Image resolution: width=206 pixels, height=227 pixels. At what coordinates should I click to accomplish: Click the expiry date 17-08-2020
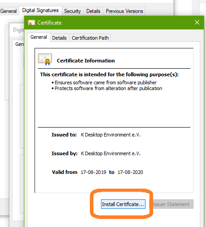(x=130, y=172)
